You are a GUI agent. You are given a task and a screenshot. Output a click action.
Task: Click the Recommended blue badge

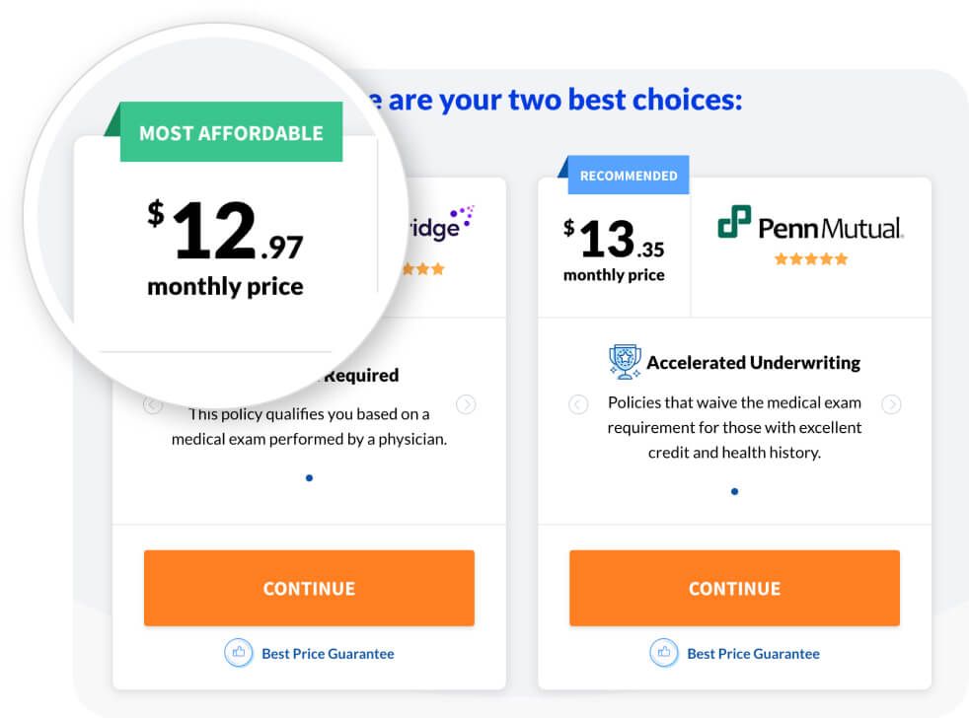(628, 176)
